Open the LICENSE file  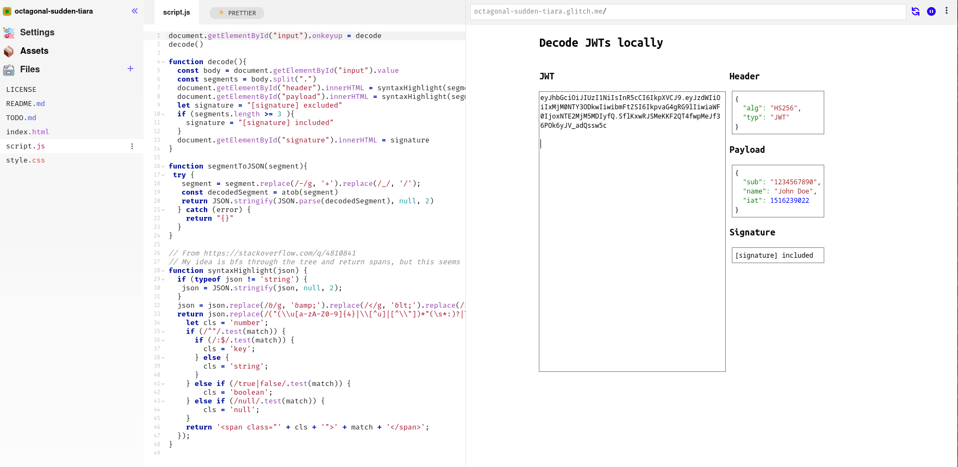21,89
